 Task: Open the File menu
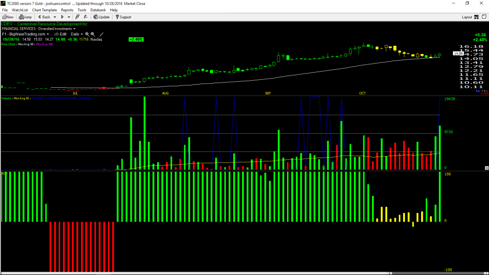[5, 10]
